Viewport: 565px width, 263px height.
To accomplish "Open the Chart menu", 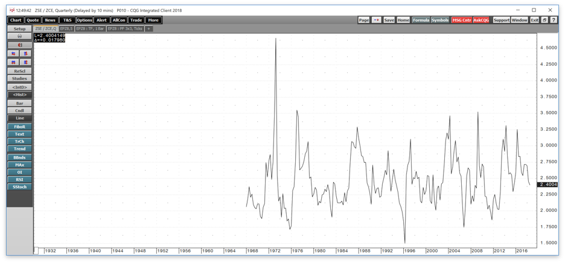I will coord(16,20).
